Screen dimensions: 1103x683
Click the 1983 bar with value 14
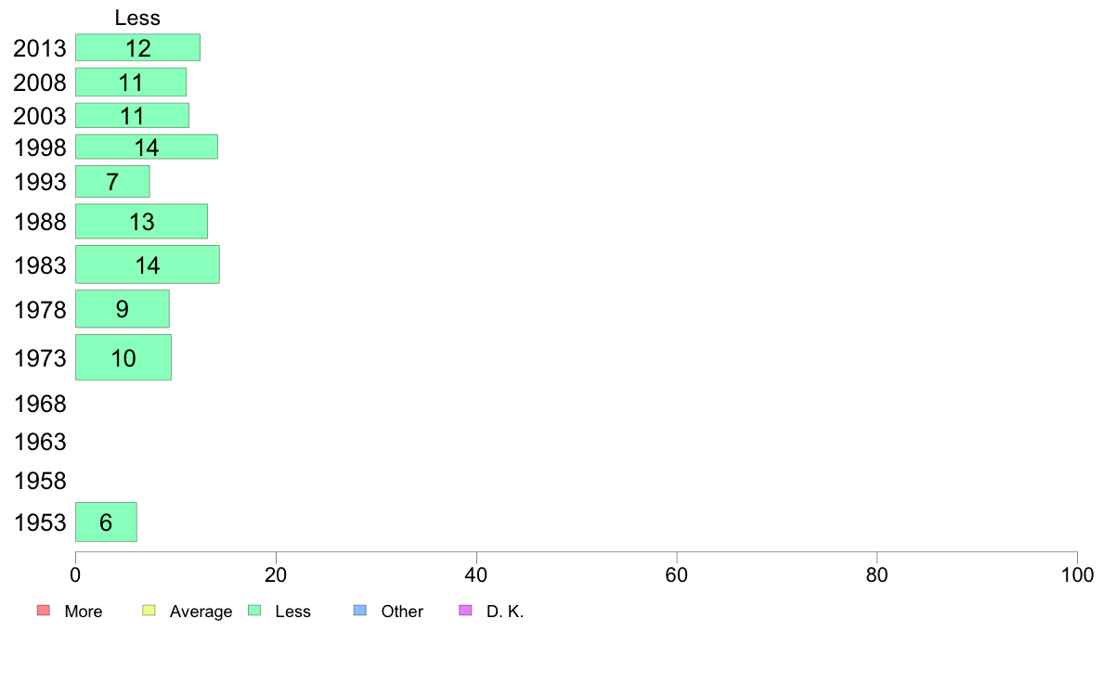point(148,264)
